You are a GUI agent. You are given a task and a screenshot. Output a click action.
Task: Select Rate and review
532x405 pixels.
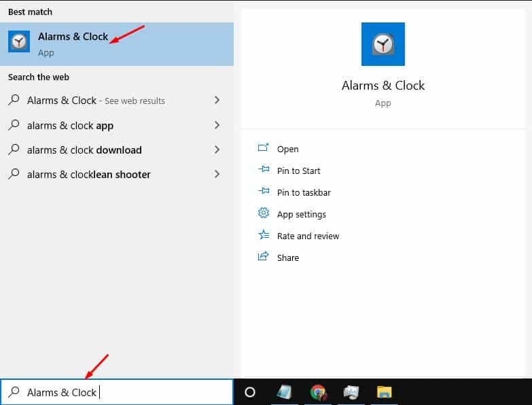308,236
